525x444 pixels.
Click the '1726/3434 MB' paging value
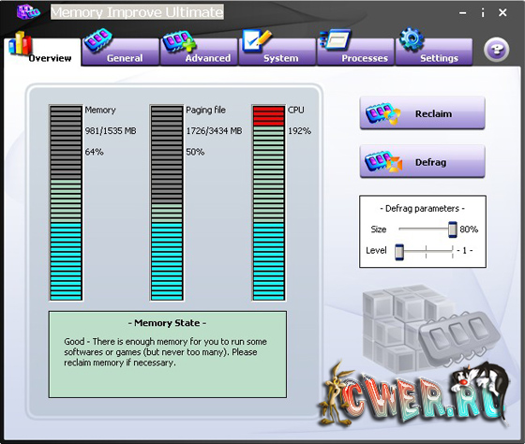214,131
